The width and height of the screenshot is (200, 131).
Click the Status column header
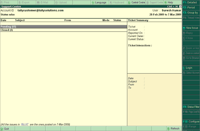pos(117,20)
